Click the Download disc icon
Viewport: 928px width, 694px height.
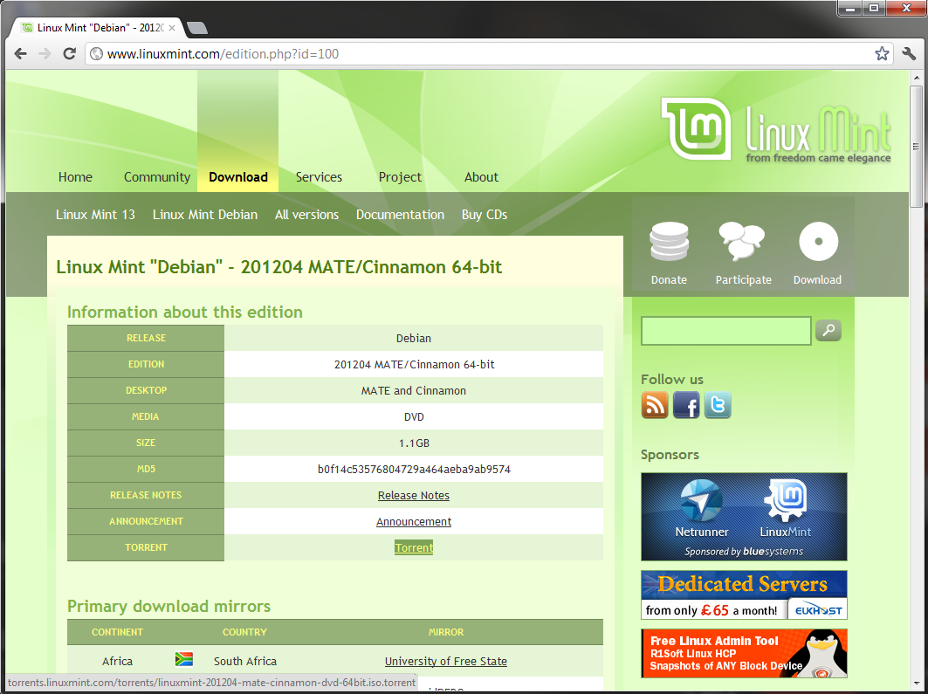coord(819,242)
